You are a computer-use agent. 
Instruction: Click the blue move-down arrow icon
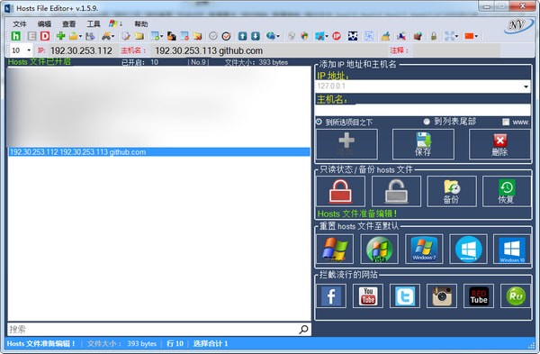(256, 36)
